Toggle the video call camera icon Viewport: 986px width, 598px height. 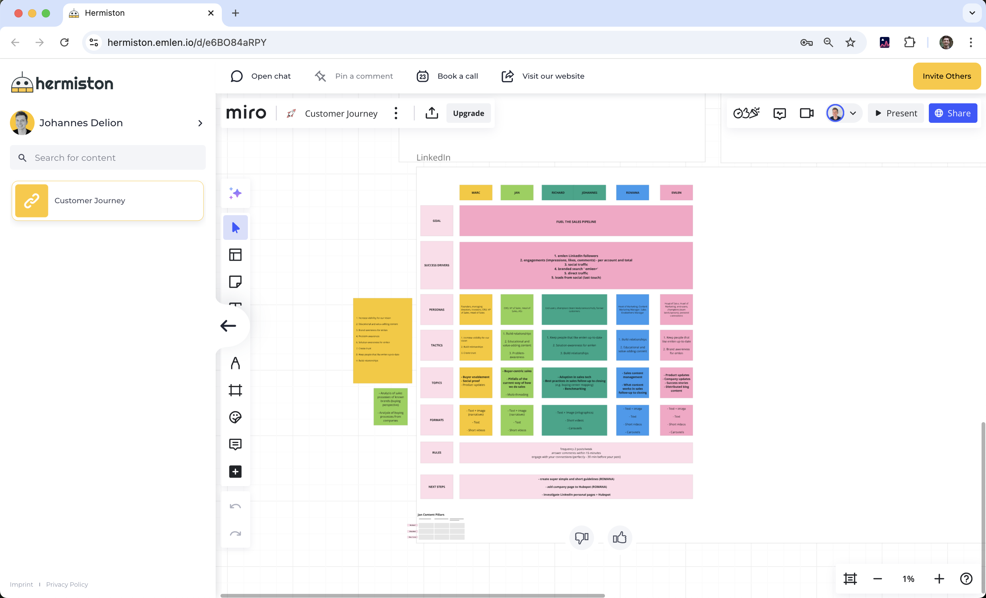click(x=806, y=113)
